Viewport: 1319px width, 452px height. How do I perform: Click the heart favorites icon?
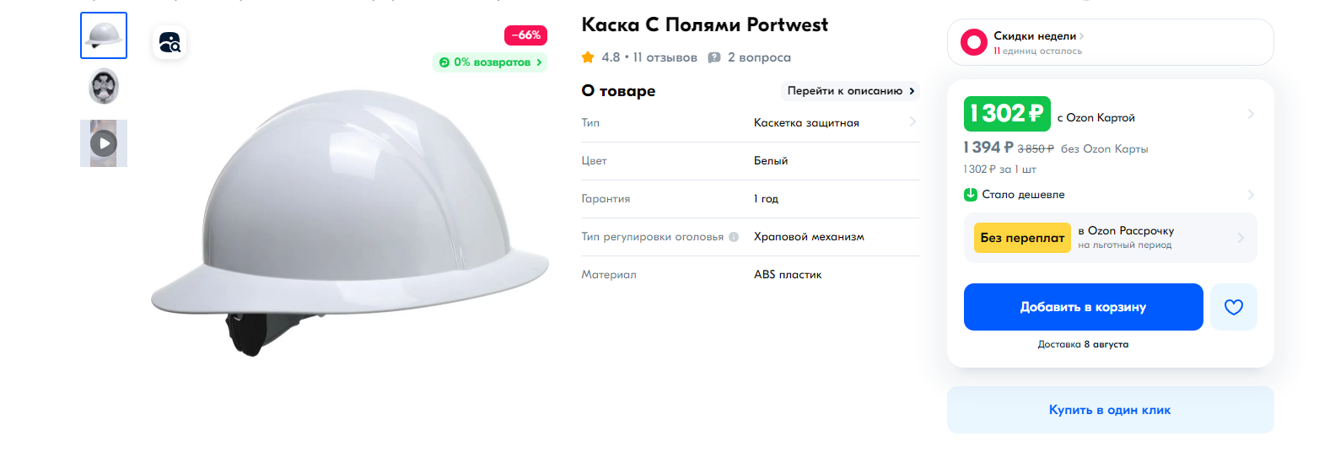coord(1234,307)
